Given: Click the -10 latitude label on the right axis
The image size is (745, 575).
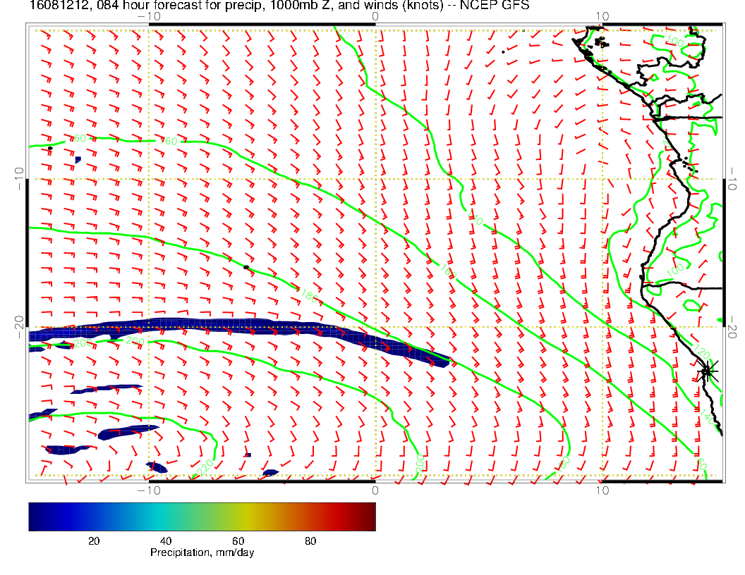Looking at the screenshot, I should pyautogui.click(x=732, y=178).
